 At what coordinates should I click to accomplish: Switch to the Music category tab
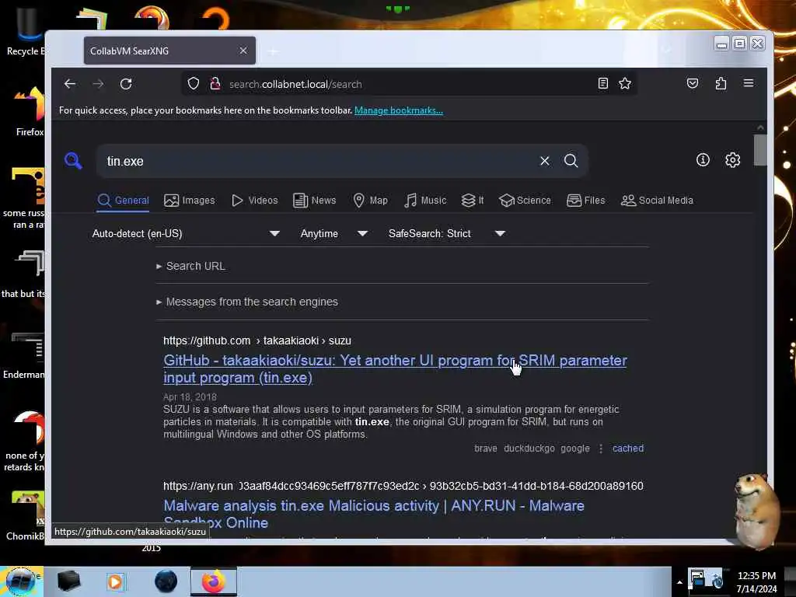(425, 201)
